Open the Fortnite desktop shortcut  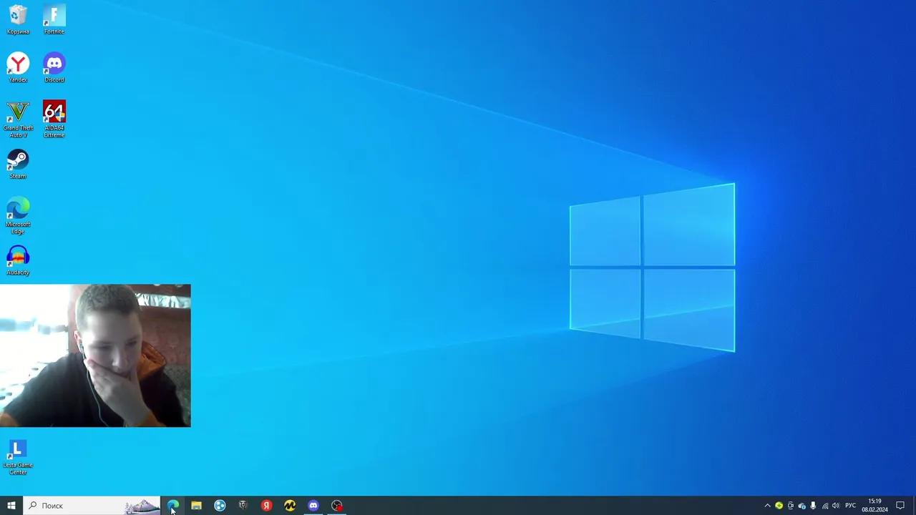[54, 19]
